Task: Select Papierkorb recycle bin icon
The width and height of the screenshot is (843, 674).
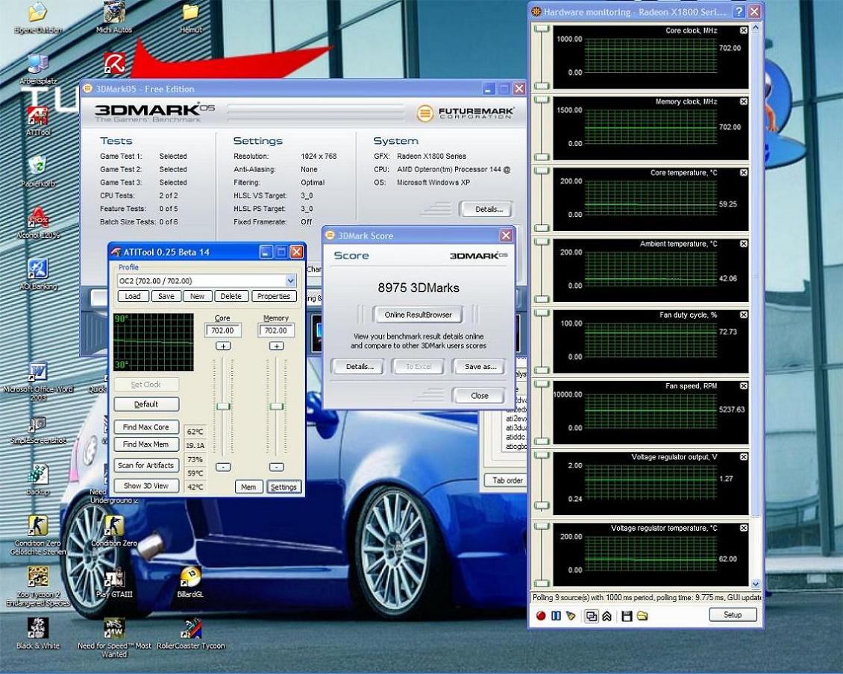Action: 37,172
